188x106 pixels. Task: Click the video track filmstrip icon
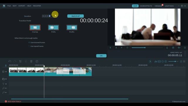click(3, 72)
